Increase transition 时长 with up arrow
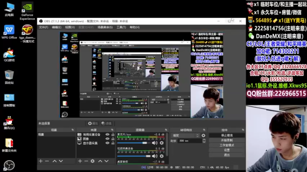This screenshot has height=172, width=307. (204, 140)
